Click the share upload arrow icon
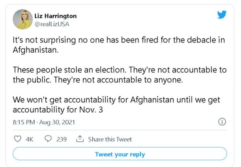Viewport: 241px width, 167px height. [x=80, y=139]
